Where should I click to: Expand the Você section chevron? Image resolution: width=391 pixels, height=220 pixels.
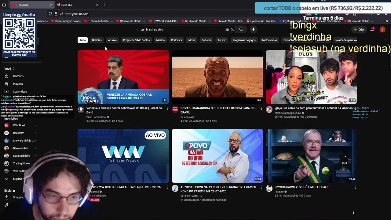pos(14,68)
